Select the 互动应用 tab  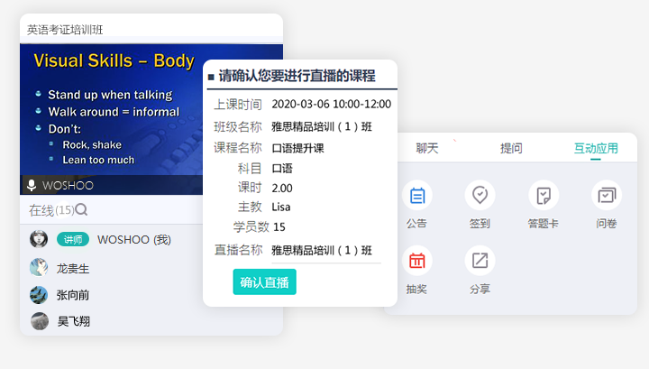tap(596, 148)
